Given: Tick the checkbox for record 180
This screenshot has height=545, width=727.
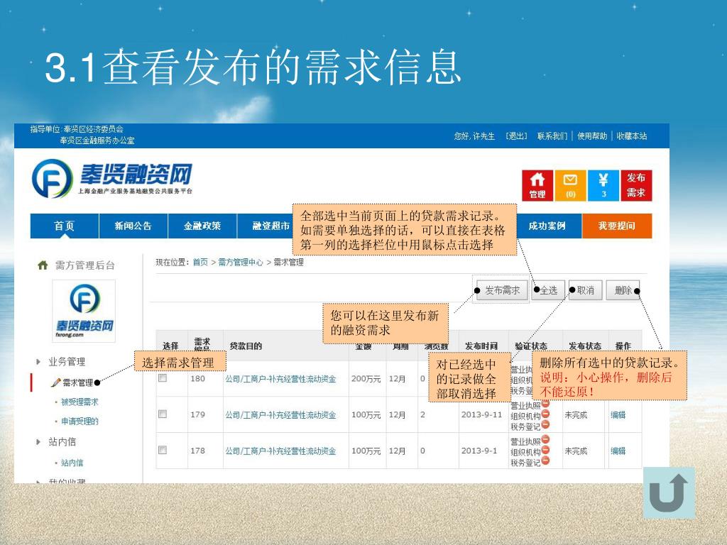Looking at the screenshot, I should tap(163, 378).
